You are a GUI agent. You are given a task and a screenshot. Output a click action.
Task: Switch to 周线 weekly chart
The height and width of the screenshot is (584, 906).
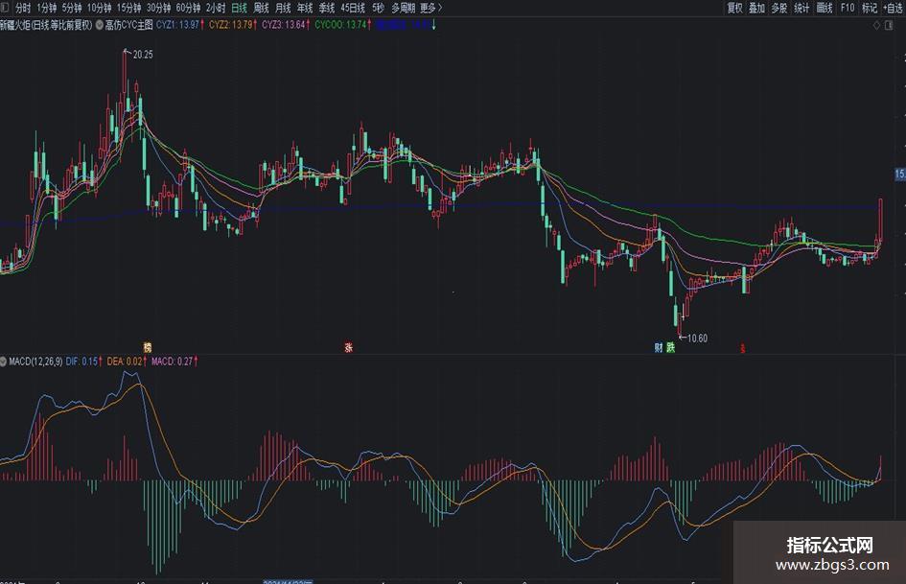261,8
